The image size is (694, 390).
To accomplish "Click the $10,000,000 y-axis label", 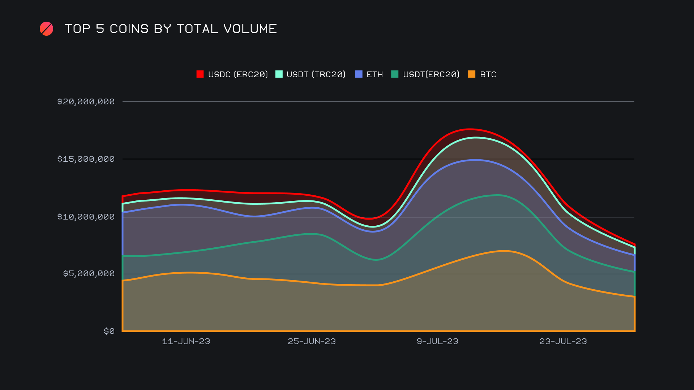I will coord(86,217).
